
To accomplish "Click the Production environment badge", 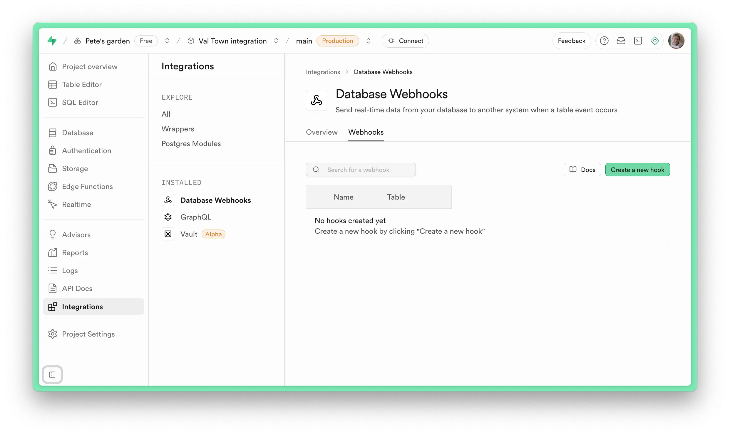I will (x=337, y=41).
